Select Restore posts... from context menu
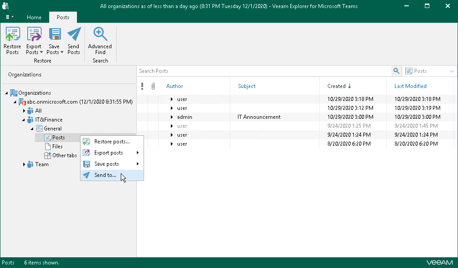The height and width of the screenshot is (268, 458). [112, 142]
